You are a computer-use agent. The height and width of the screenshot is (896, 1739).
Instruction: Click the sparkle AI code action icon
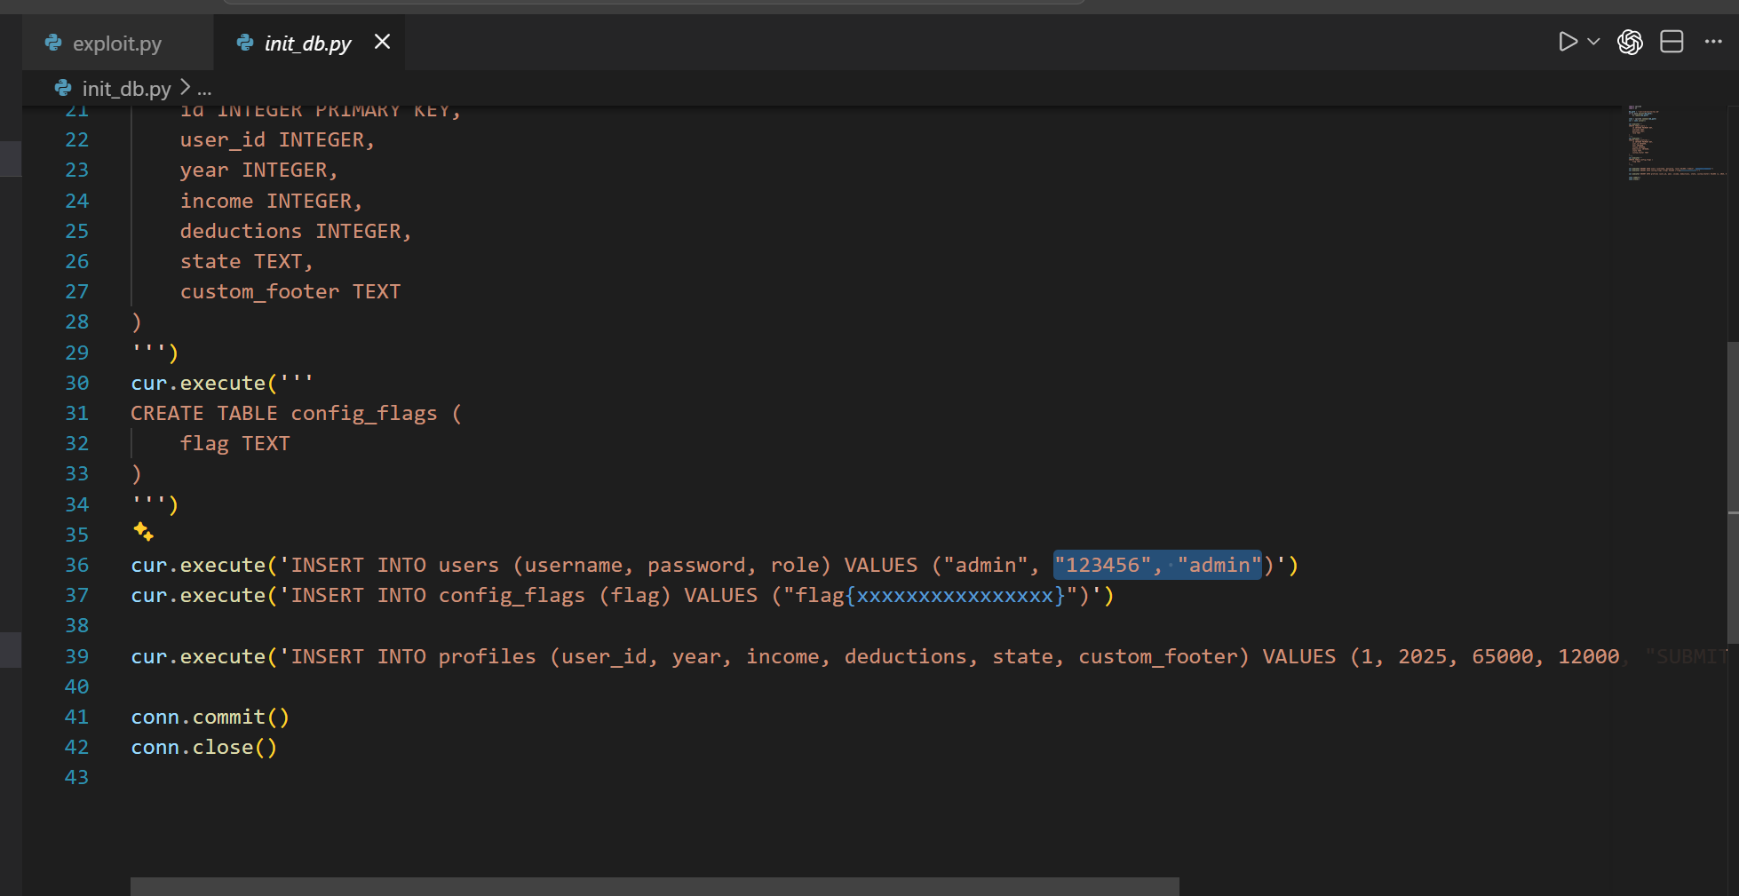coord(143,532)
